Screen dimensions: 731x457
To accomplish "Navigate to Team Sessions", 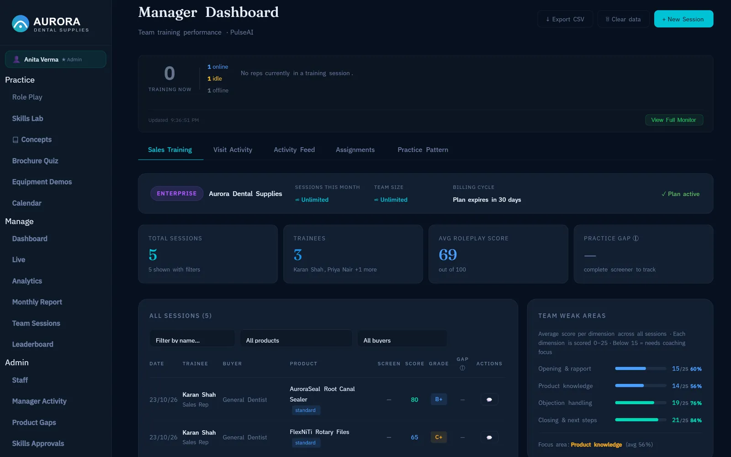I will pos(36,324).
